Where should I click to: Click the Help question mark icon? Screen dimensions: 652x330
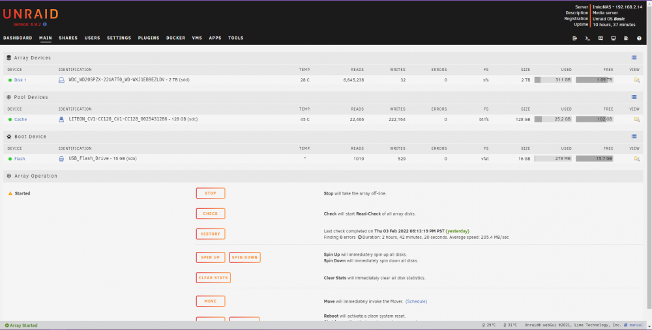coord(639,38)
